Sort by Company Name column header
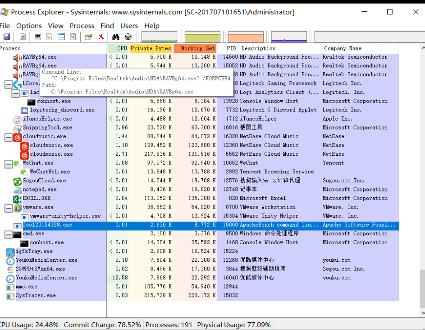425x330 pixels. pyautogui.click(x=360, y=48)
